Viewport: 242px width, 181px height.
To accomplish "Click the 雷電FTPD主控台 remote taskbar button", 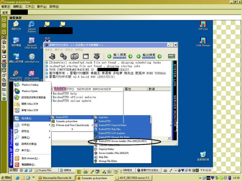I will click(149, 170).
